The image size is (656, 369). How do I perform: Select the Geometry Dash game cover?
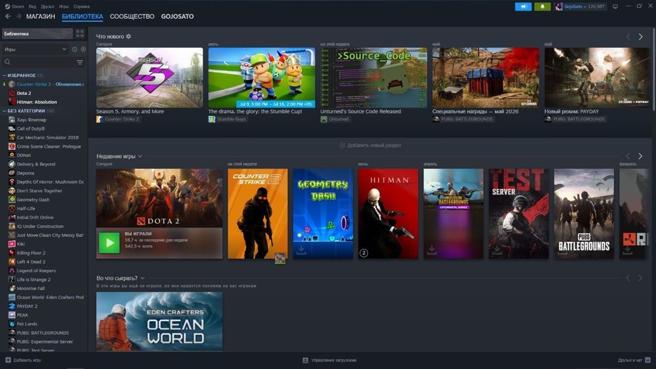click(323, 214)
